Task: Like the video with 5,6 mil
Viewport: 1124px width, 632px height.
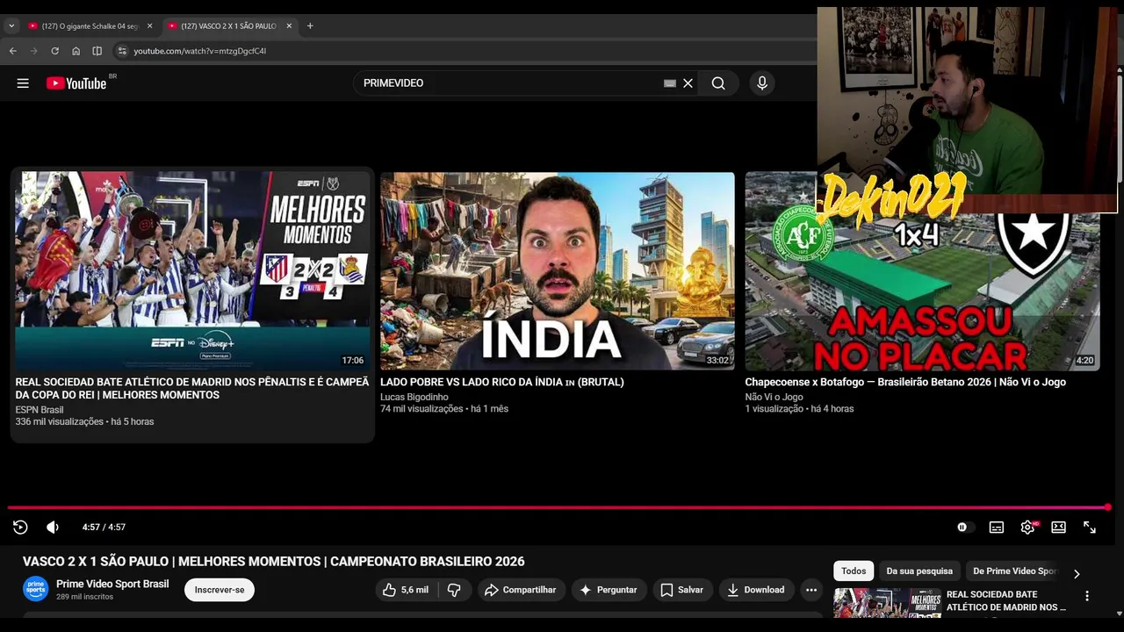Action: 406,590
